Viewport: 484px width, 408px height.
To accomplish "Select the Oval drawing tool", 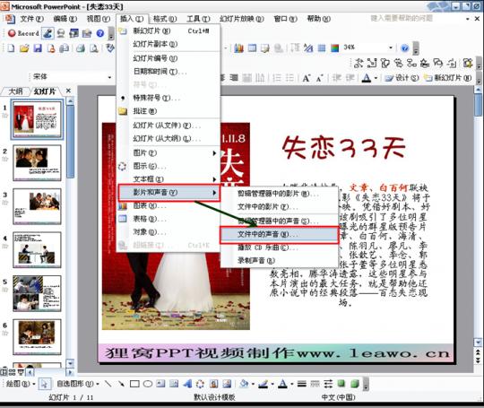I will point(148,384).
